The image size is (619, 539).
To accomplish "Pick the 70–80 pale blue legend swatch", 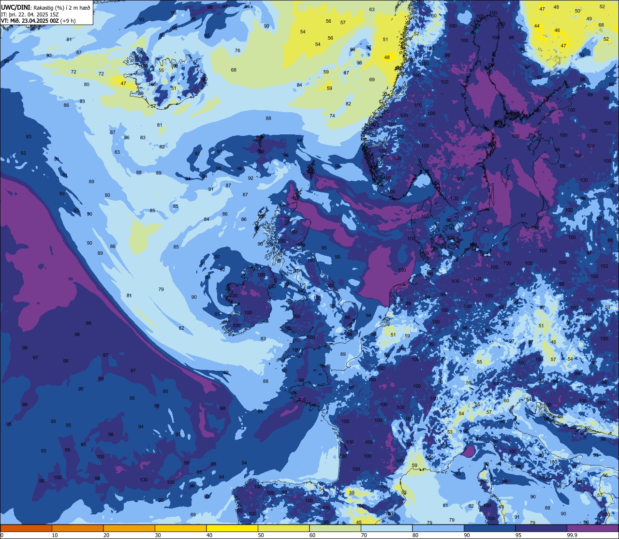I will (x=386, y=528).
